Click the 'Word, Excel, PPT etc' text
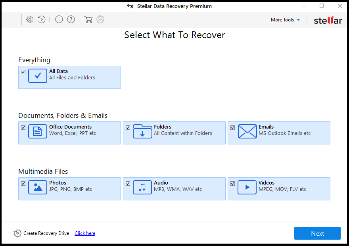This screenshot has width=349, height=246. pos(73,133)
